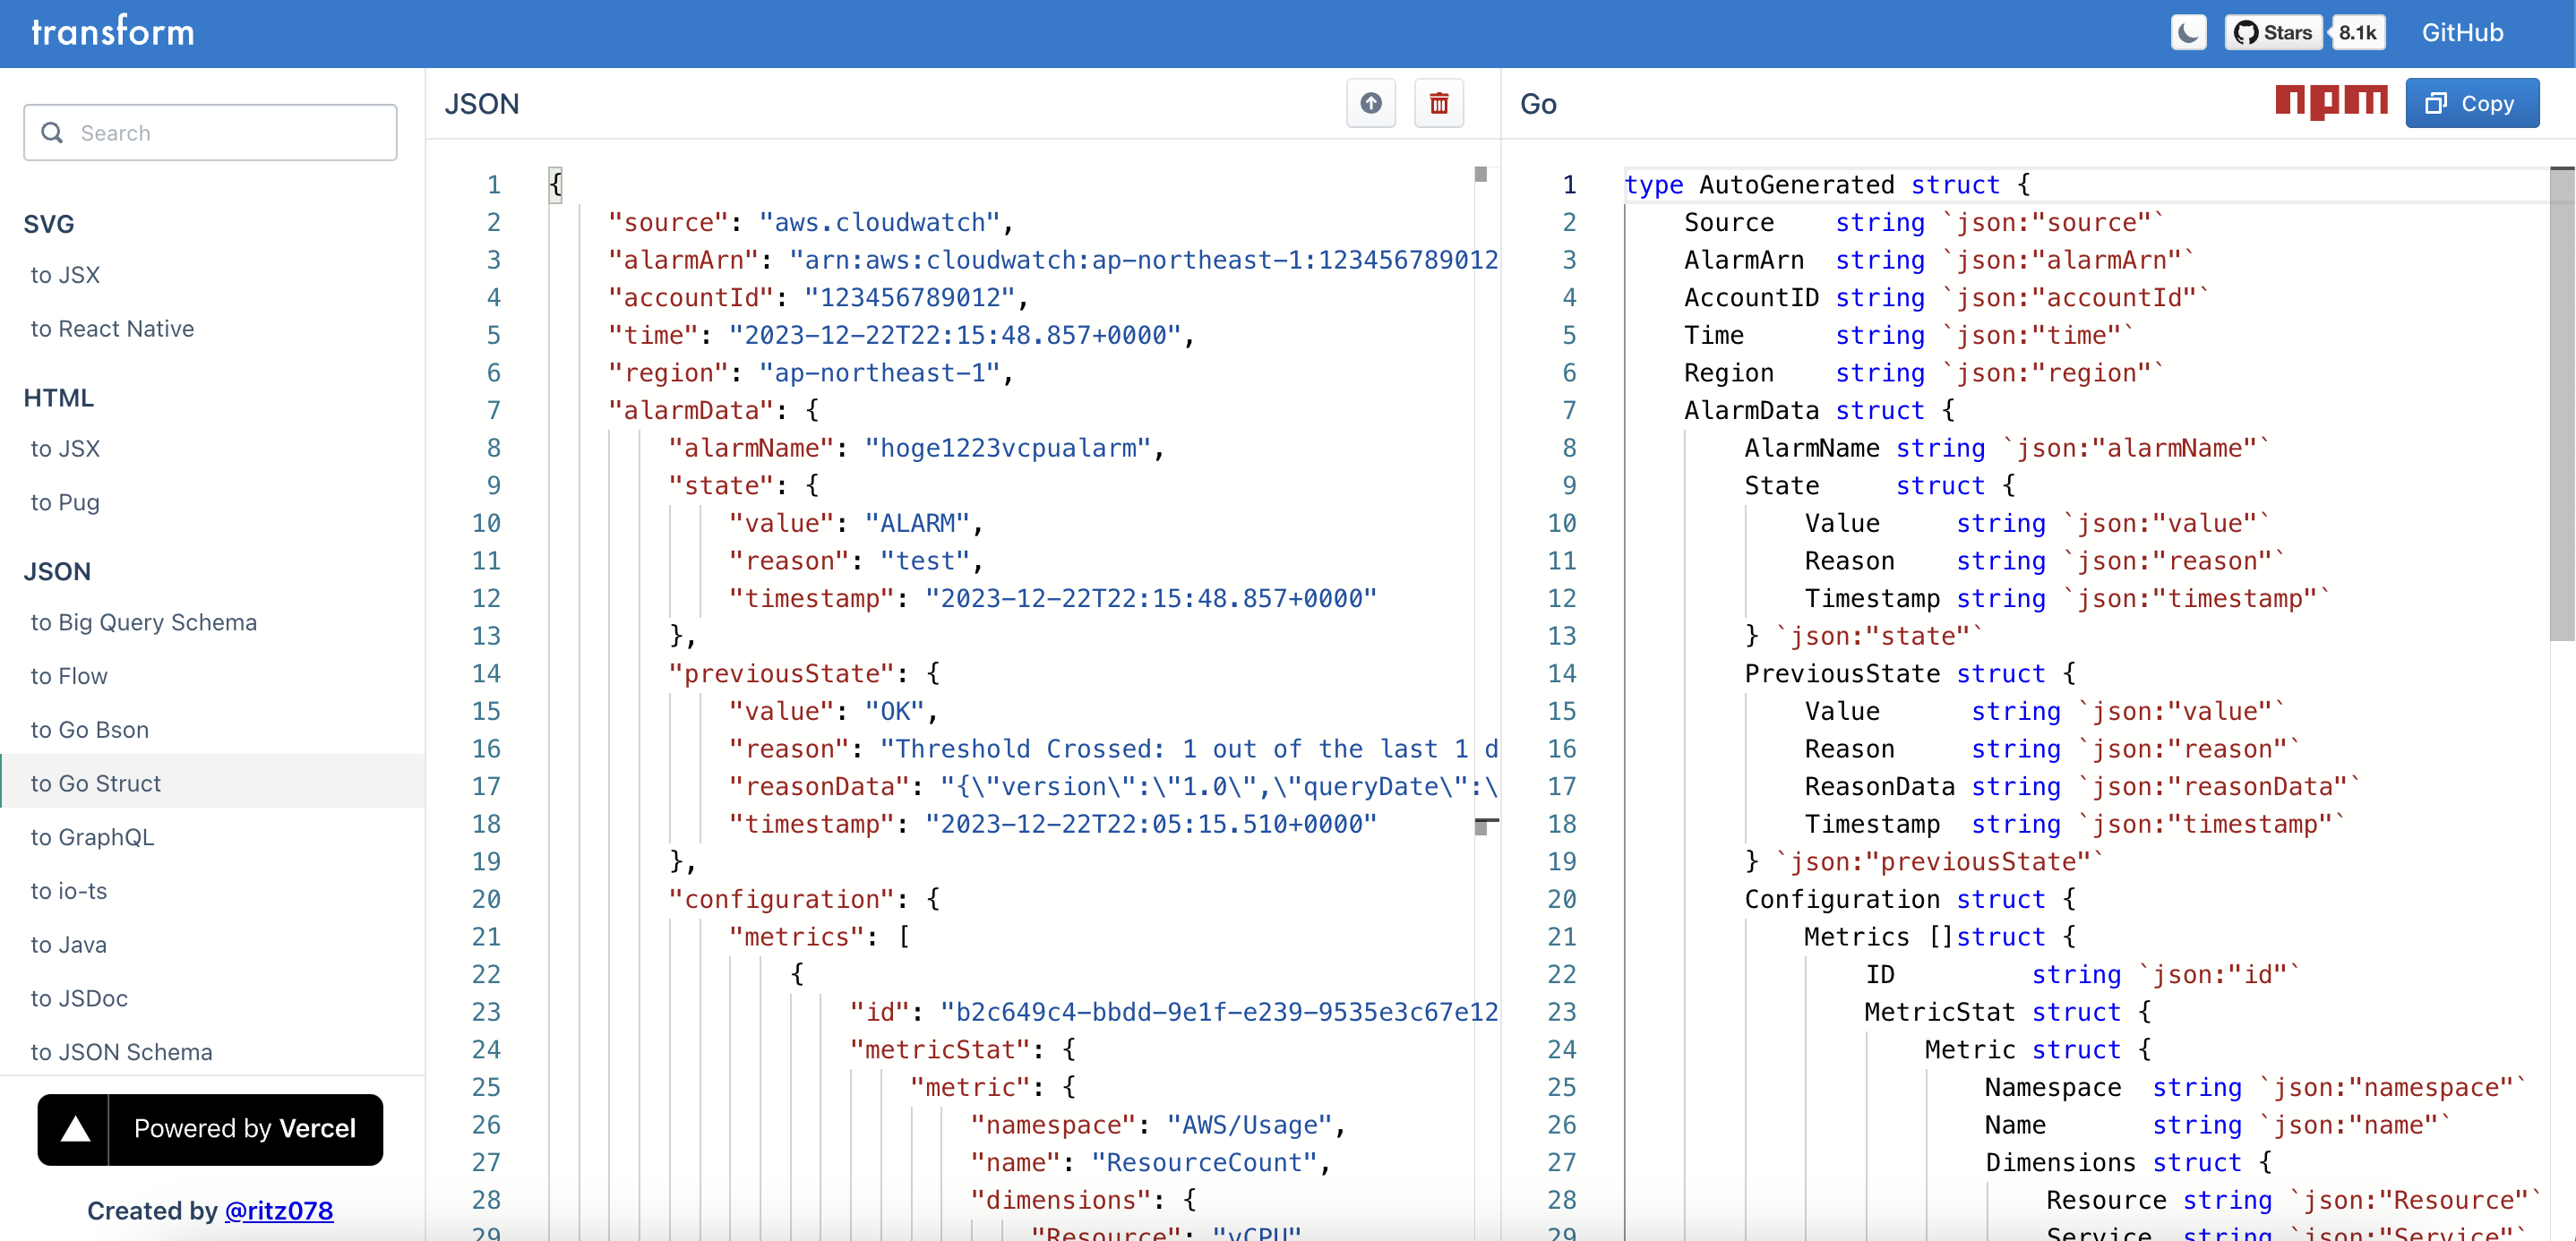Screen dimensions: 2576x1241
Task: Click the GitHub Stars button
Action: [x=2273, y=33]
